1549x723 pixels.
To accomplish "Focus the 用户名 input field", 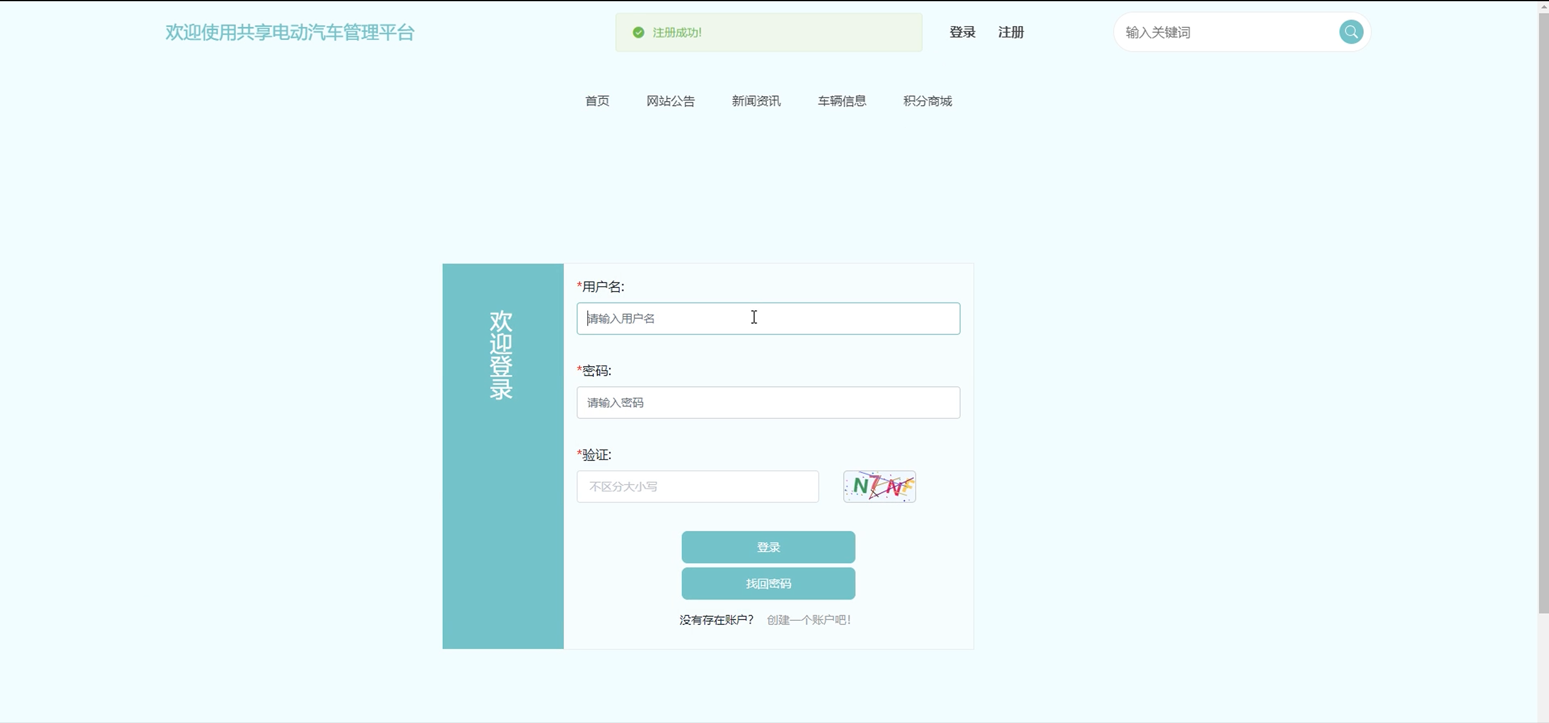I will pyautogui.click(x=768, y=319).
